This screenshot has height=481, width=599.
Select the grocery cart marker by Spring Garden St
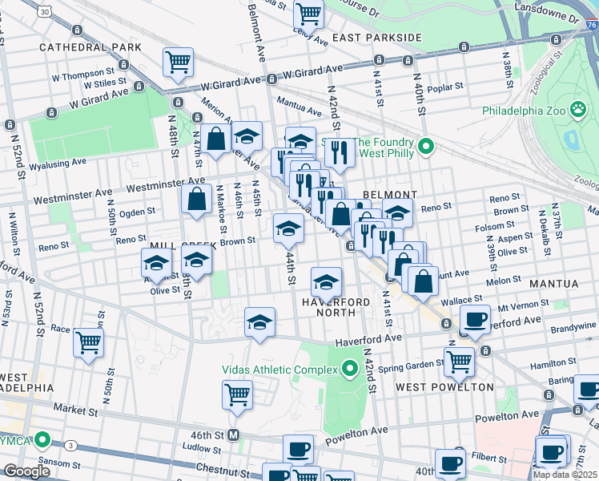pos(459,365)
